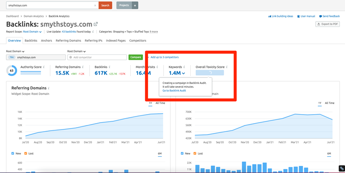Click the link icon in bottom-right corner

[341, 169]
